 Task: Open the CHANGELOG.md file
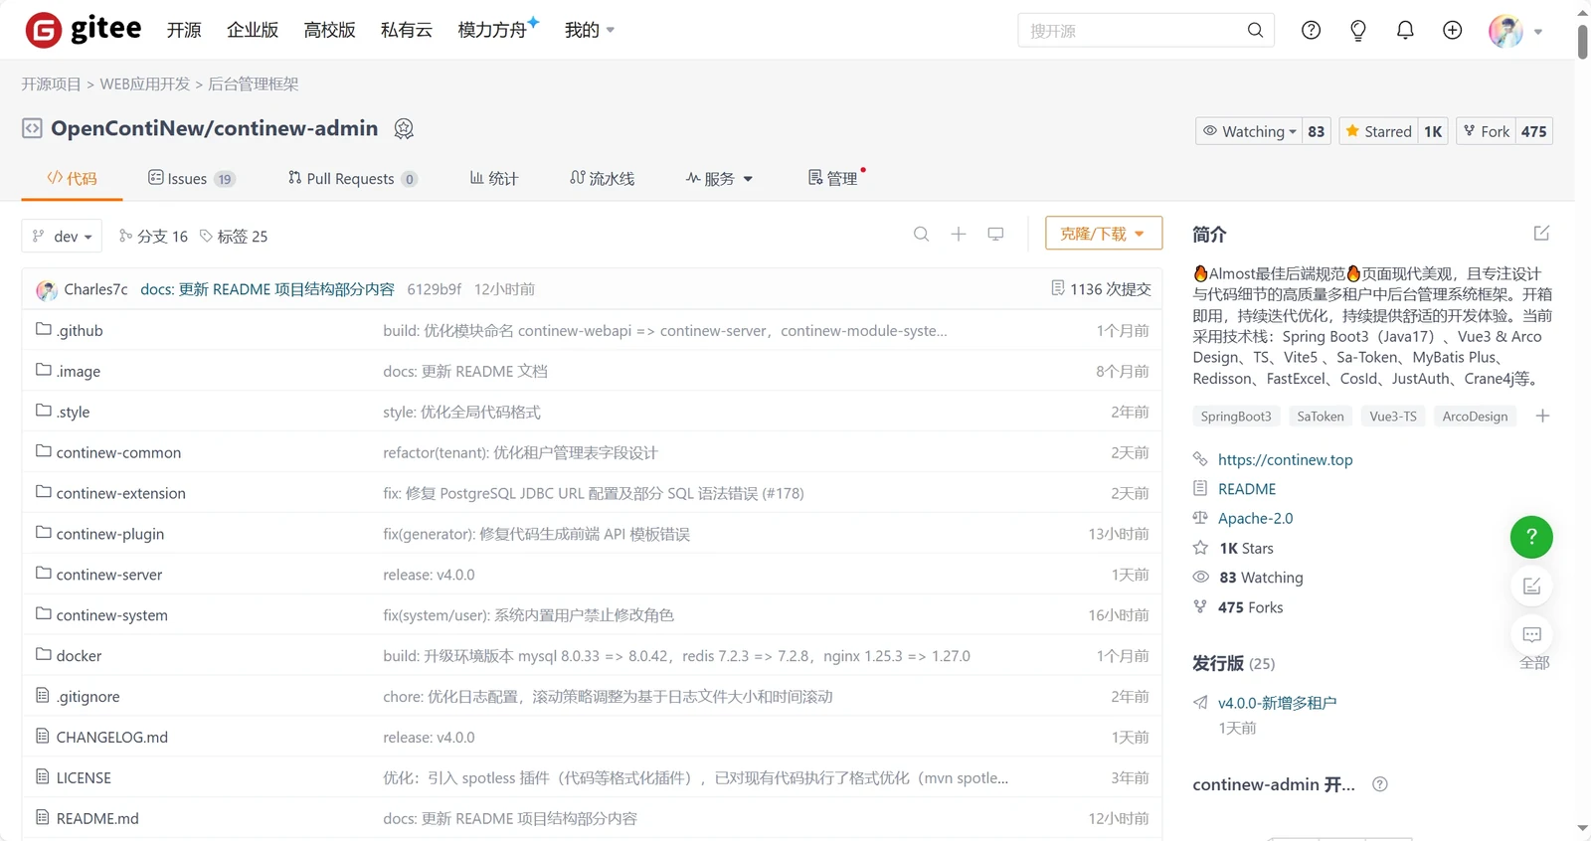point(111,738)
